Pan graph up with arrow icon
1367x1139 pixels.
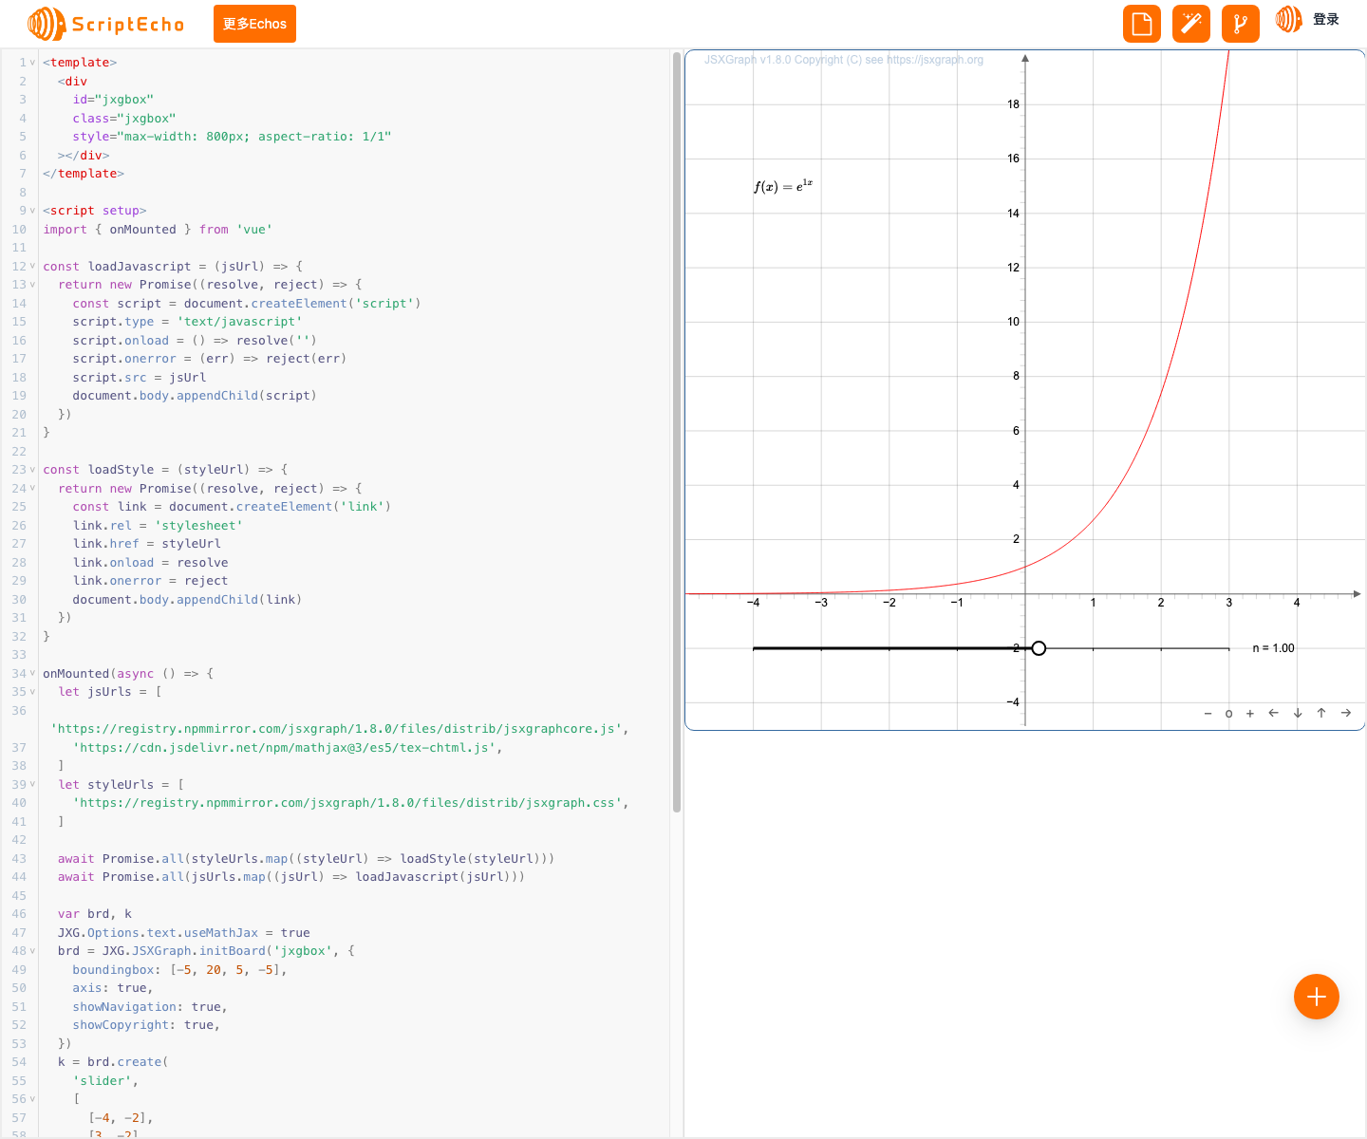pos(1321,713)
